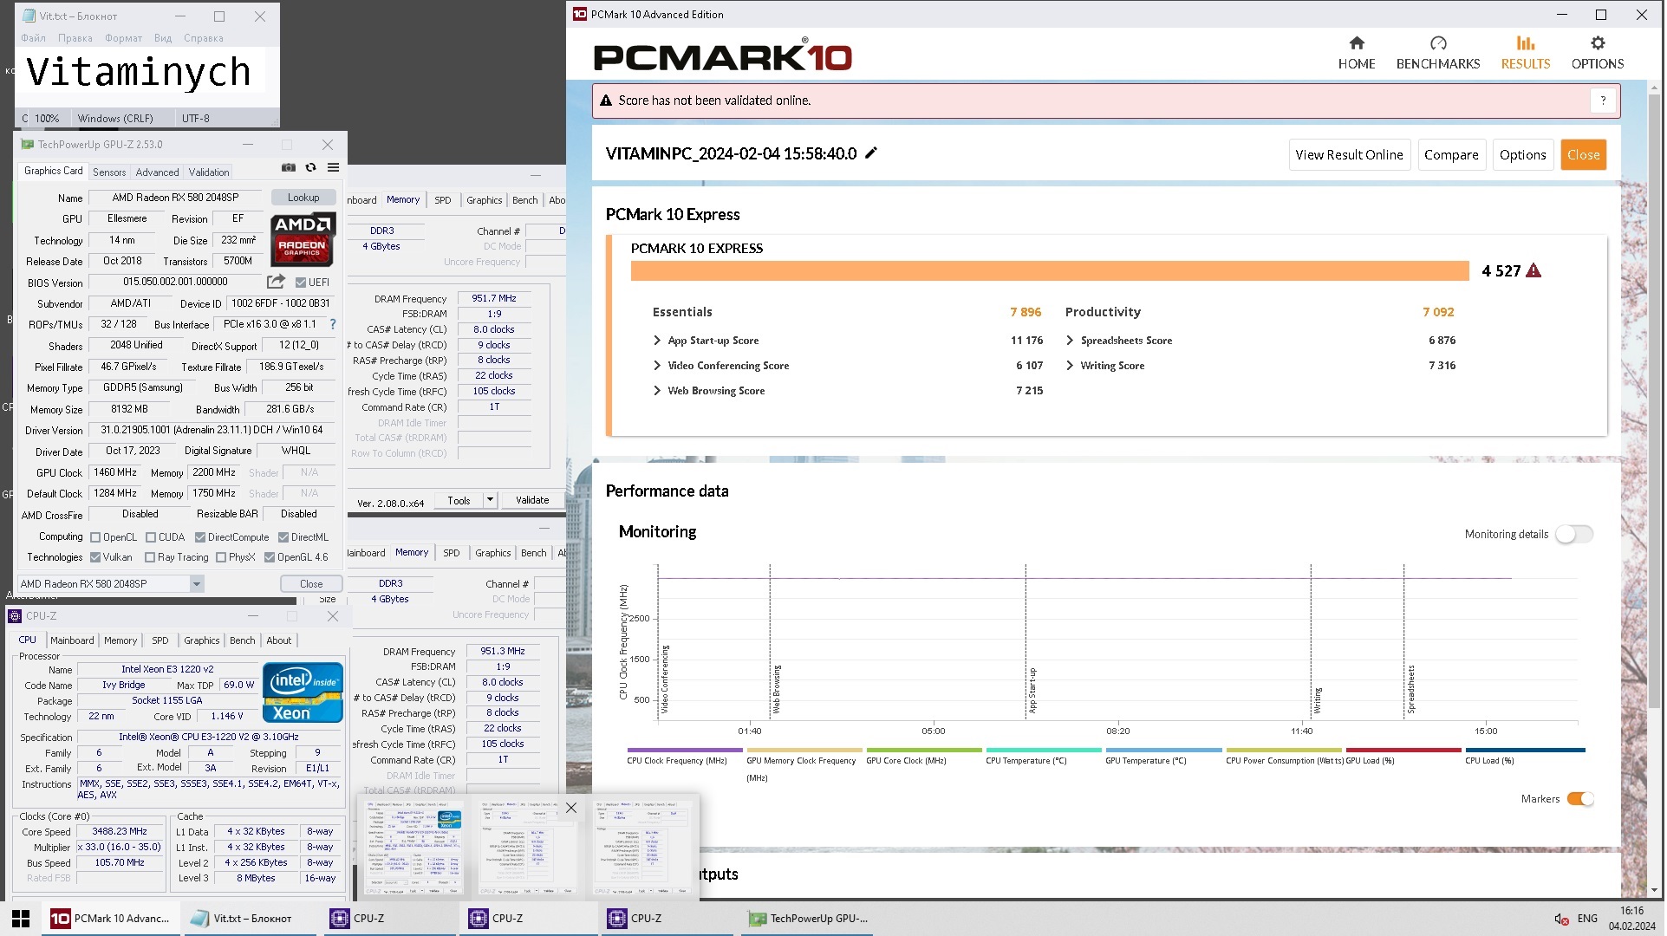Click middle CPU-Z preview thumbnail
Screen dimensions: 1667x936
[530, 848]
